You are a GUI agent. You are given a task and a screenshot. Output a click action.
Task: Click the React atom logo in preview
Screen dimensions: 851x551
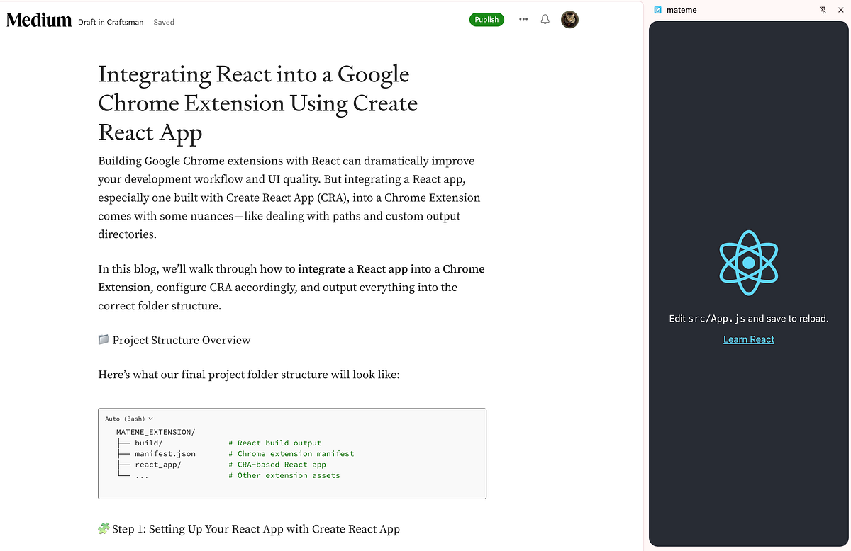click(x=748, y=263)
